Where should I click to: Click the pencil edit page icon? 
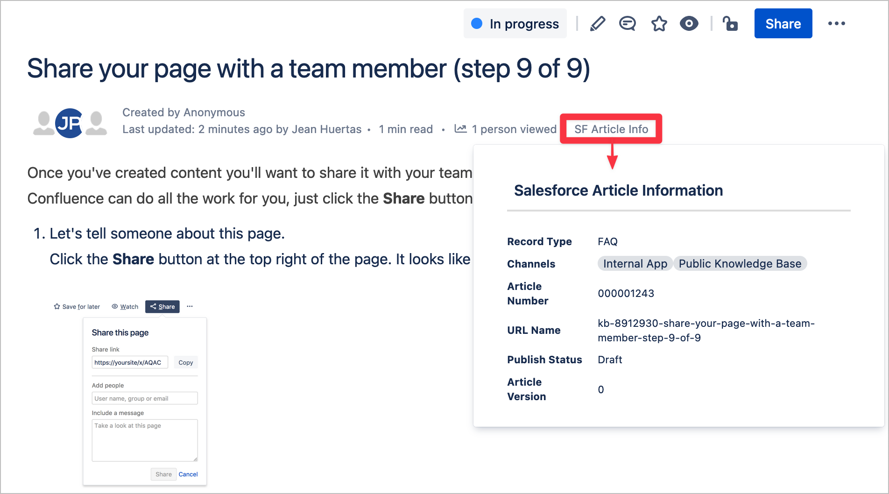point(597,24)
